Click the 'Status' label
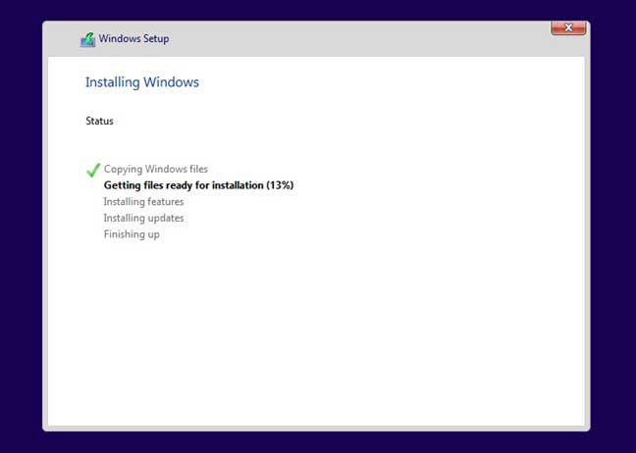This screenshot has height=453, width=636. click(x=99, y=122)
